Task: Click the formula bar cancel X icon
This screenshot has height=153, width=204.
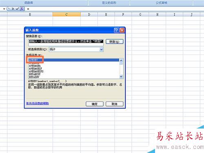Action: coord(13,9)
